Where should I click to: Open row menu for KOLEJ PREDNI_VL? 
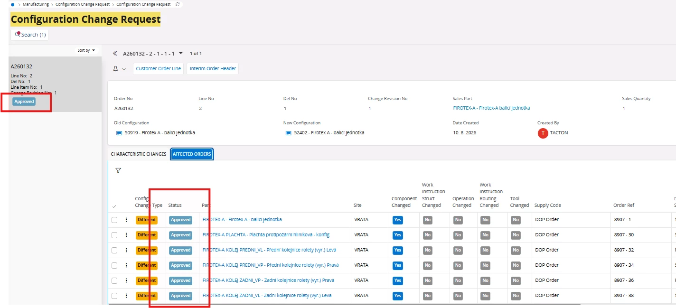click(x=126, y=250)
